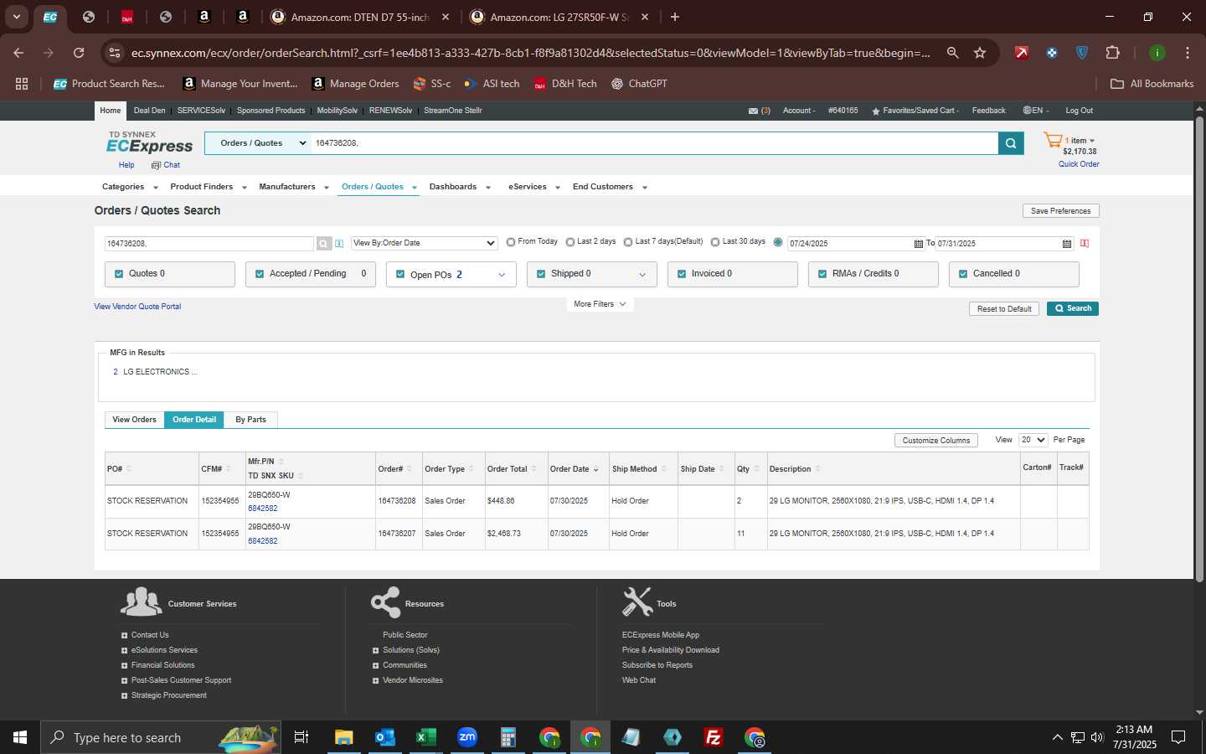Toggle the Invoiced checkbox
Screen dimensions: 1206x754
(x=682, y=274)
